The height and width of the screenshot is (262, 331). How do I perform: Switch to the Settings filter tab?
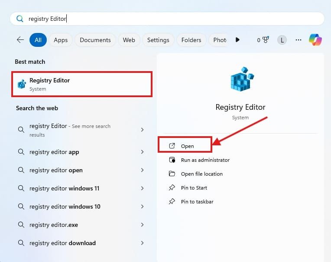[158, 40]
